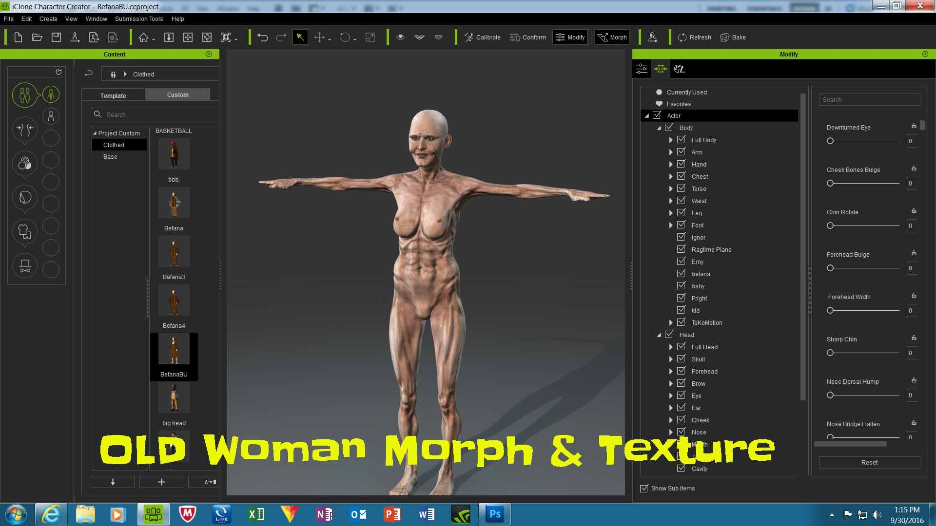Toggle the Full Body checkbox
Screen dimensions: 936x526
point(681,140)
